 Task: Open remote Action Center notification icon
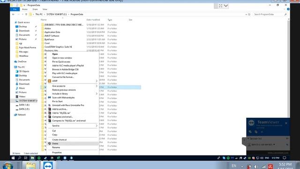(285, 158)
